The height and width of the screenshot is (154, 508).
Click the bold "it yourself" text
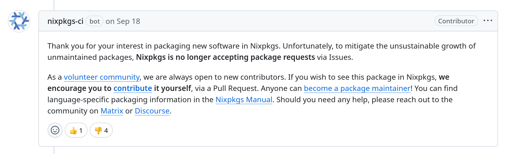pyautogui.click(x=172, y=88)
